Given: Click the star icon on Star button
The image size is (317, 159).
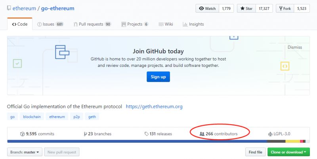Looking at the screenshot, I should (x=243, y=8).
